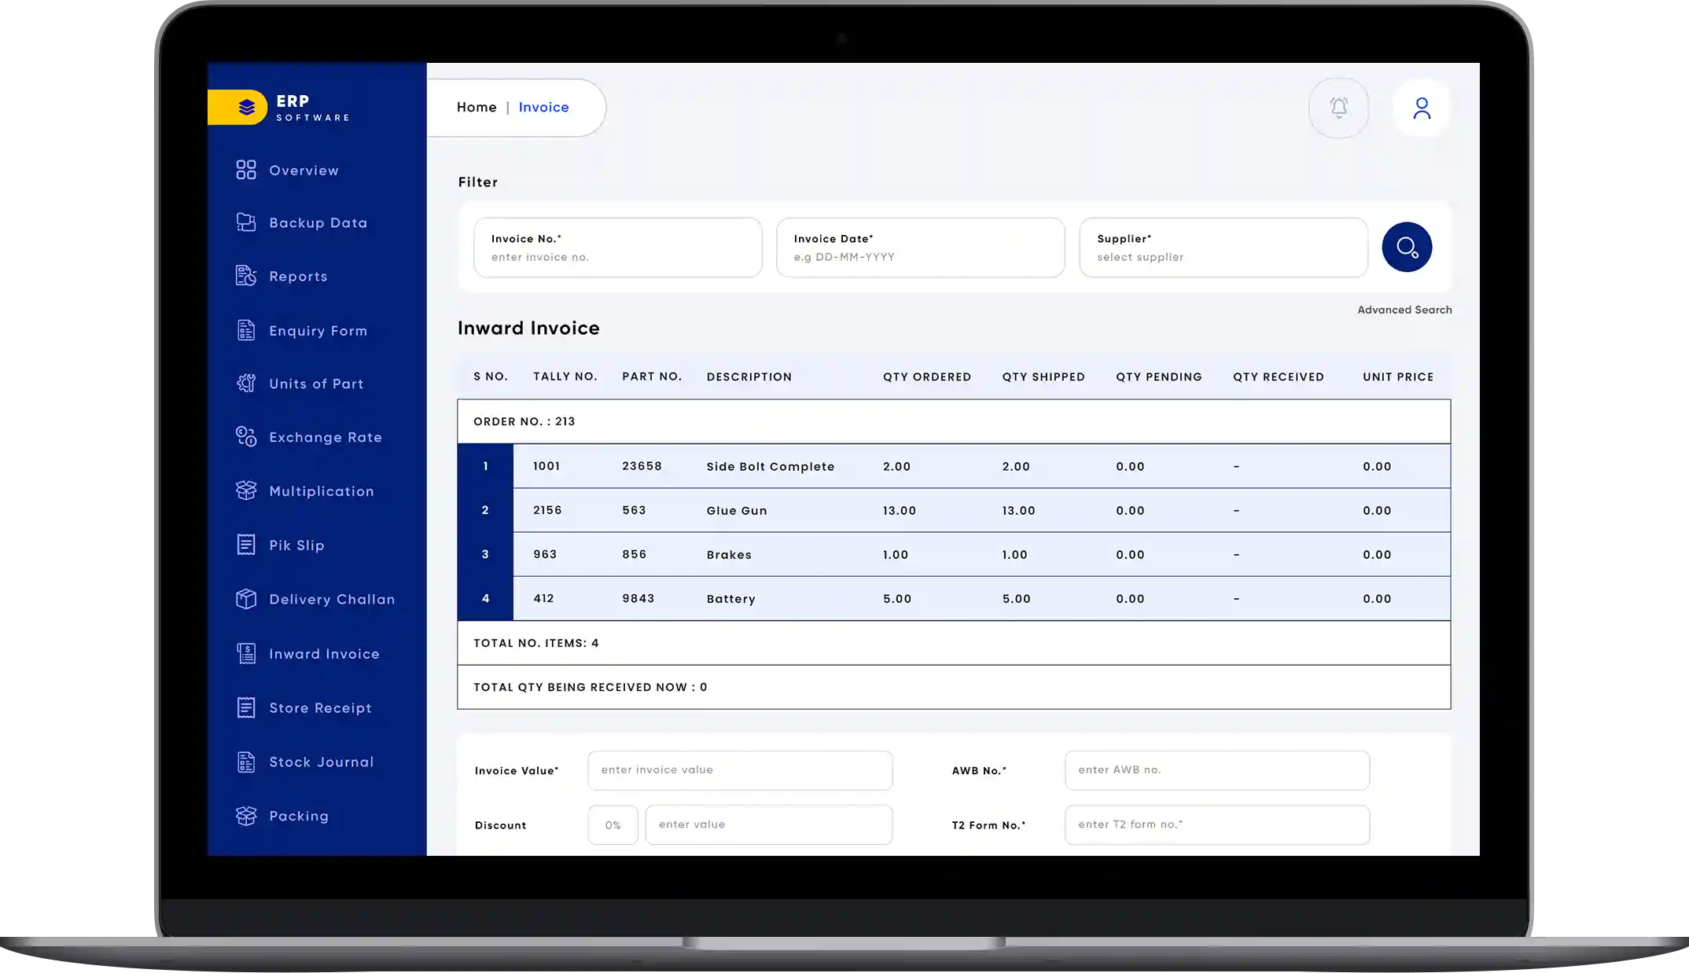Image resolution: width=1689 pixels, height=973 pixels.
Task: Click the Reports icon in sidebar
Action: pos(246,276)
